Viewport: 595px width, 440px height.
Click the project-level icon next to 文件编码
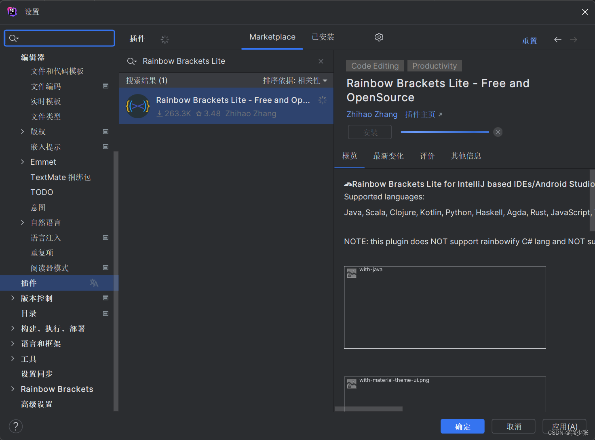pos(106,86)
